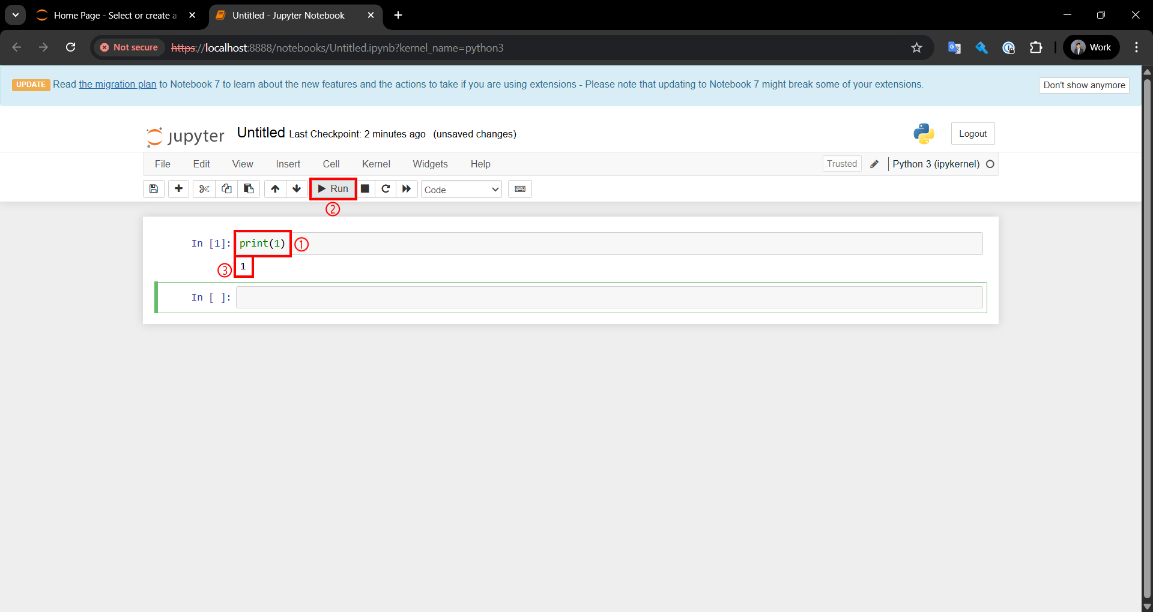Toggle the Trusted notebook indicator
This screenshot has height=612, width=1153.
pos(841,164)
